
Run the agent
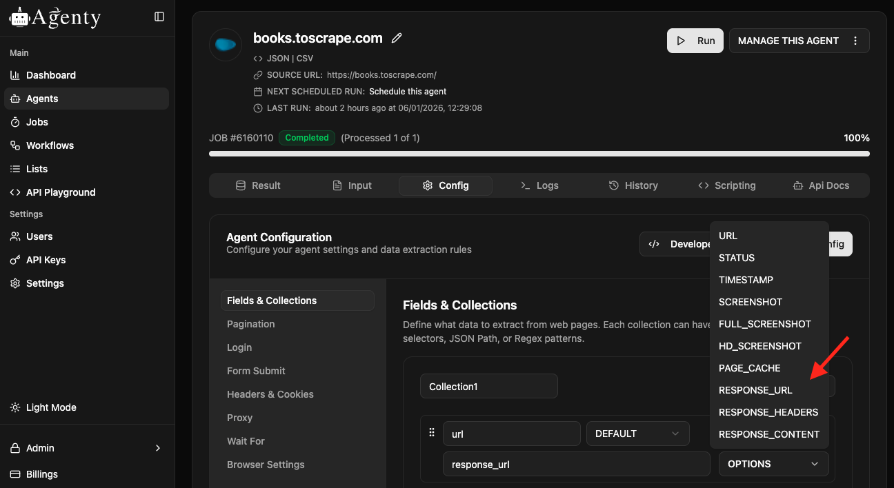[695, 41]
